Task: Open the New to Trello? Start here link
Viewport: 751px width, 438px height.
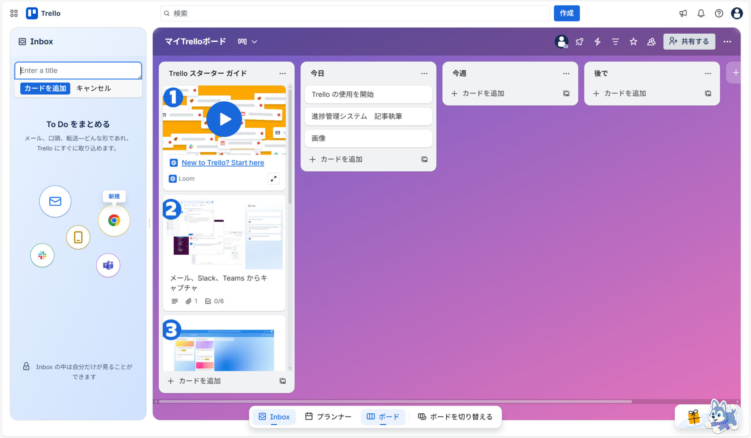Action: click(x=223, y=163)
